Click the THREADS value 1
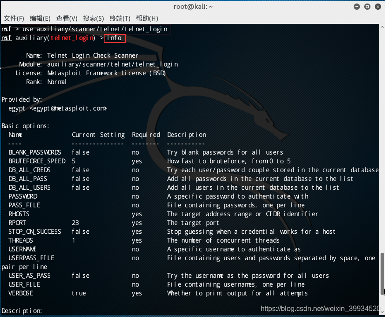The image size is (385, 317). [x=73, y=240]
